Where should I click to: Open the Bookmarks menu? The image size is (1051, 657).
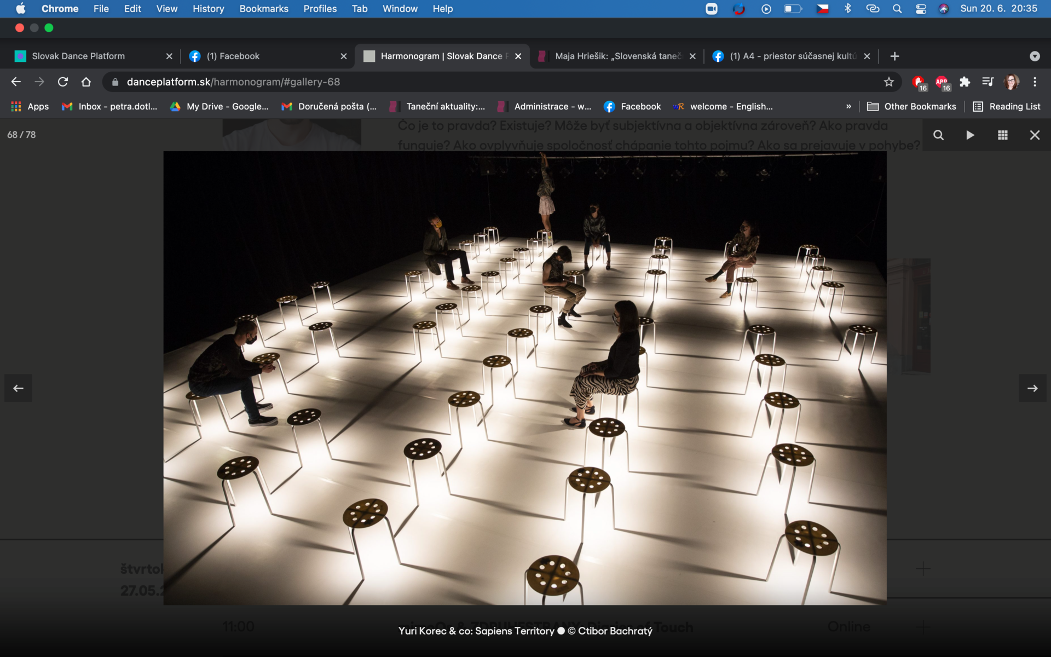pos(264,9)
